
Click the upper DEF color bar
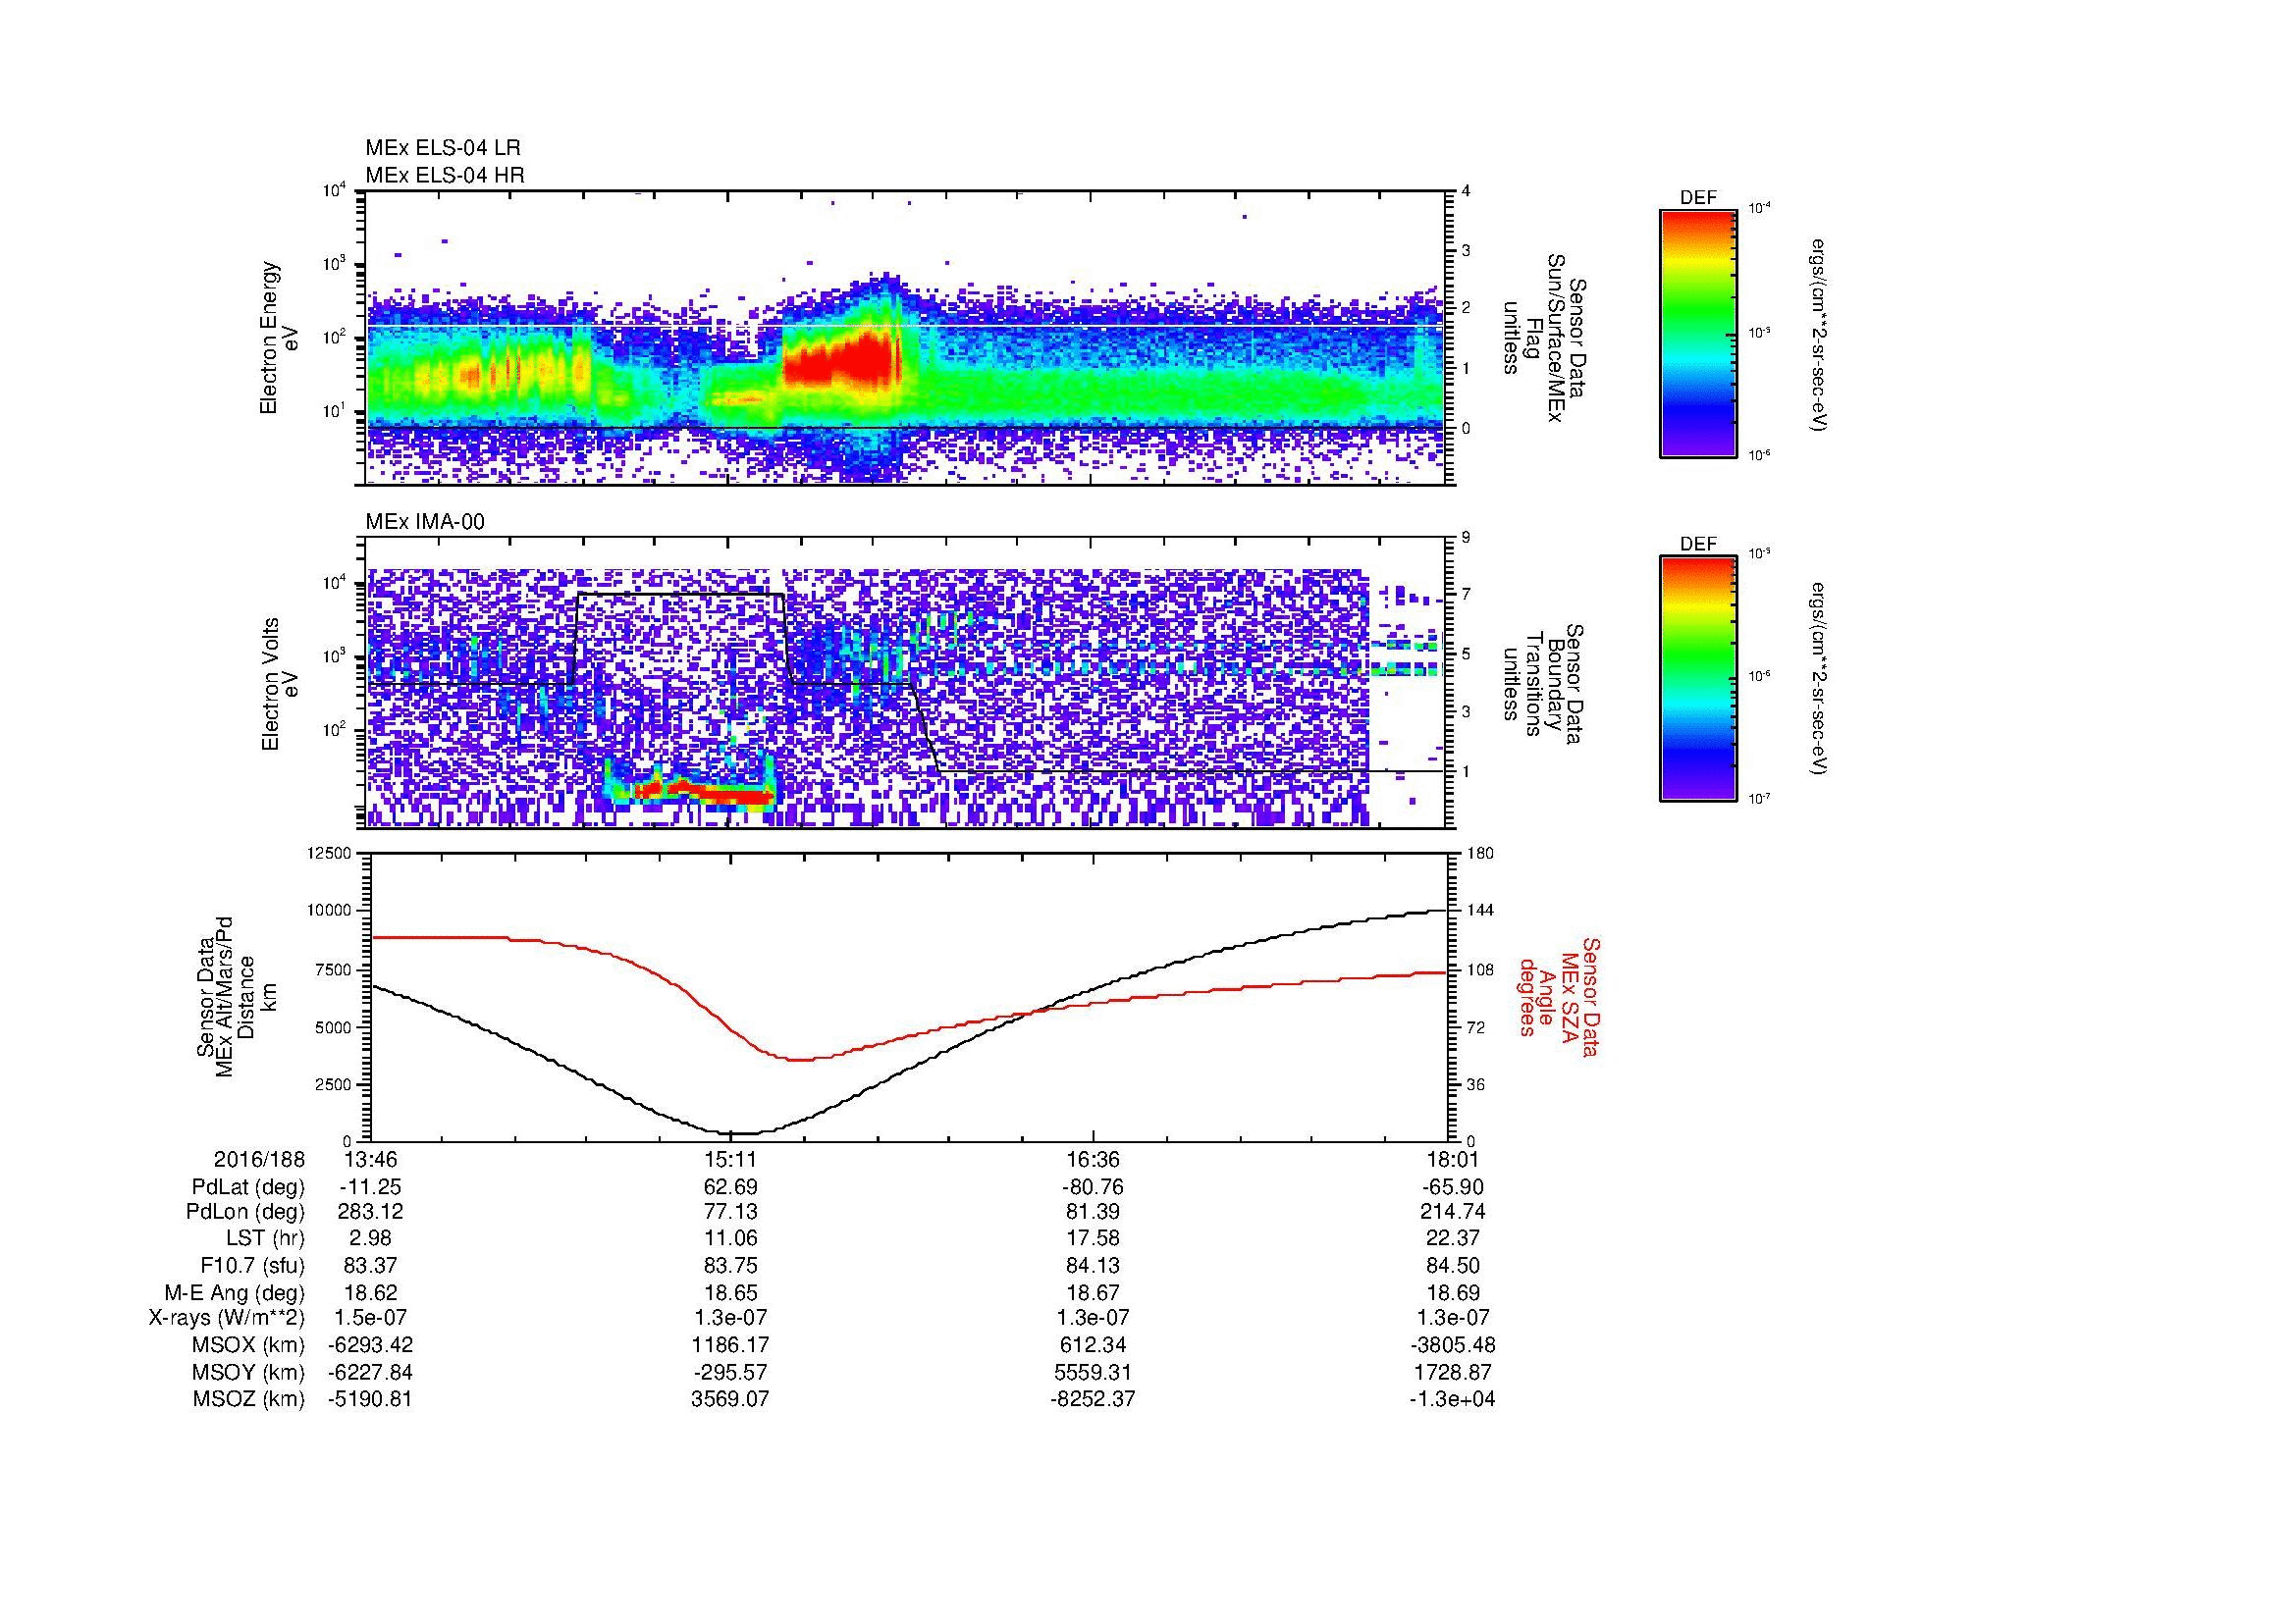point(1697,333)
